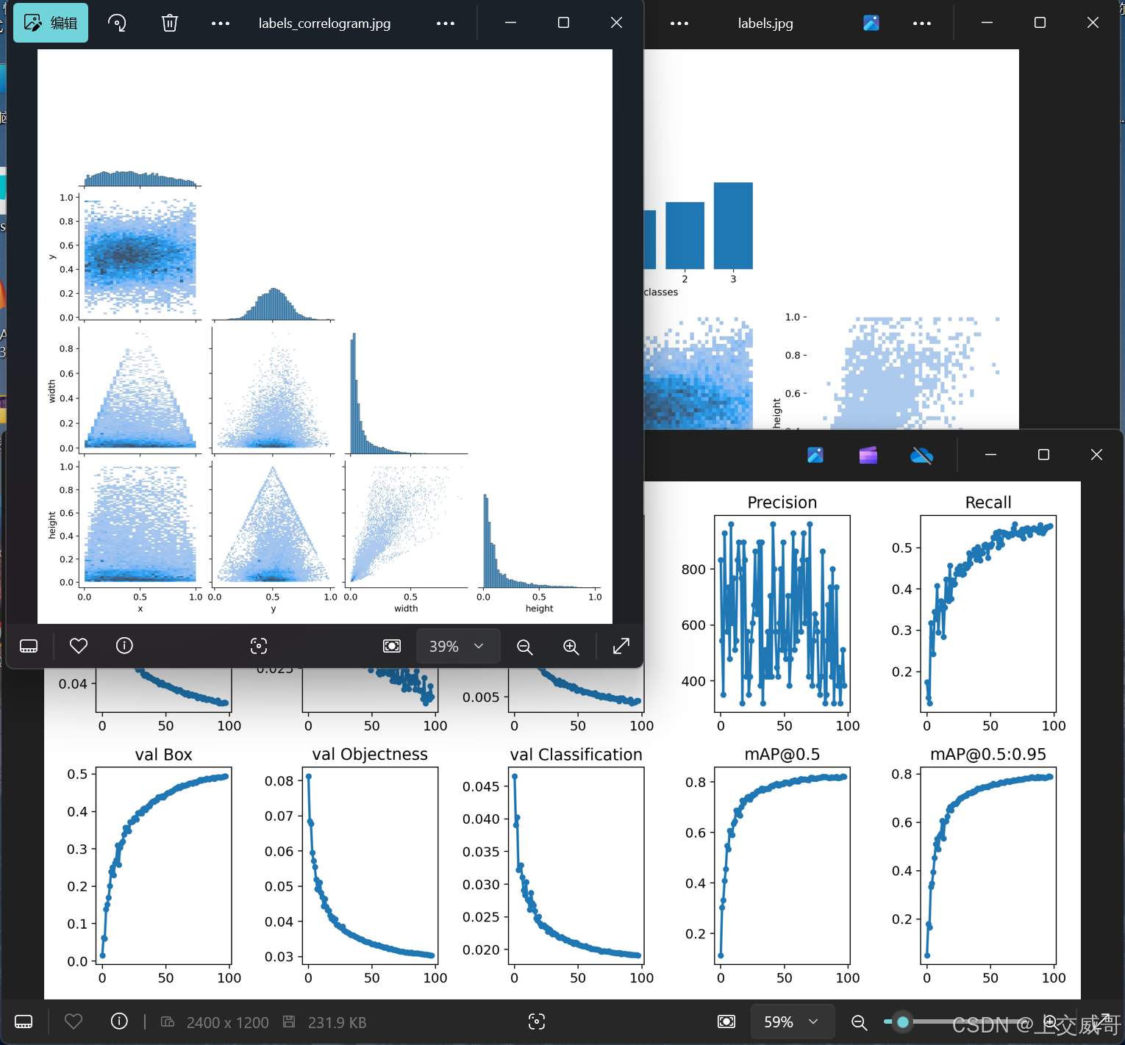
Task: Click the visual search scan icon beside 39% zoom
Action: pyautogui.click(x=259, y=646)
